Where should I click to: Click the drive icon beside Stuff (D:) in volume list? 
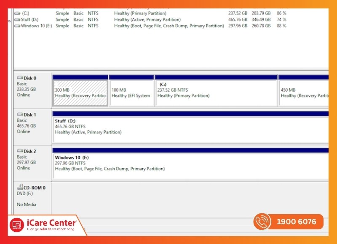pos(17,20)
